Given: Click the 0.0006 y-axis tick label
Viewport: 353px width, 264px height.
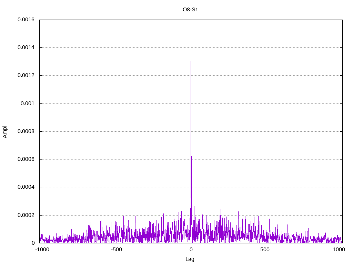Looking at the screenshot, I should 26,159.
